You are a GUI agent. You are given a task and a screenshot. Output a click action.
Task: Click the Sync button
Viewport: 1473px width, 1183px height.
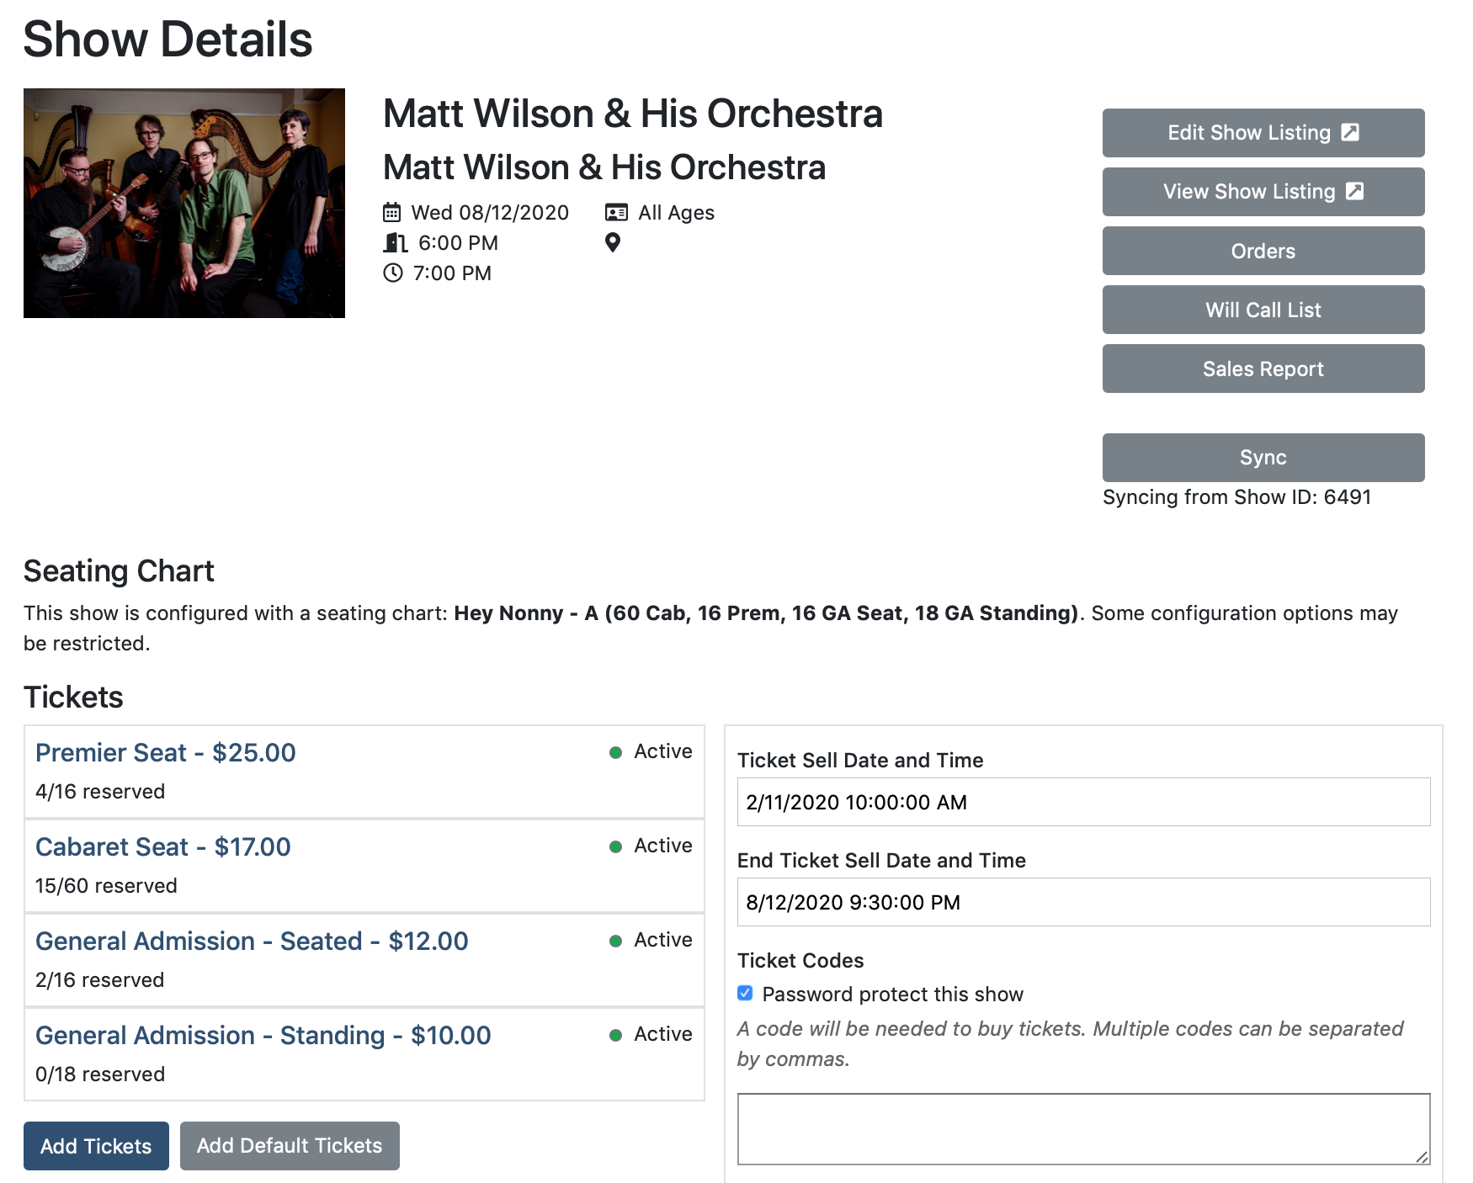[x=1263, y=458]
